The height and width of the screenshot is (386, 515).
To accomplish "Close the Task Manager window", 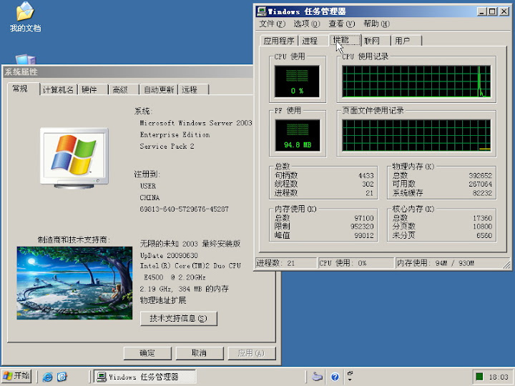I will coord(504,12).
